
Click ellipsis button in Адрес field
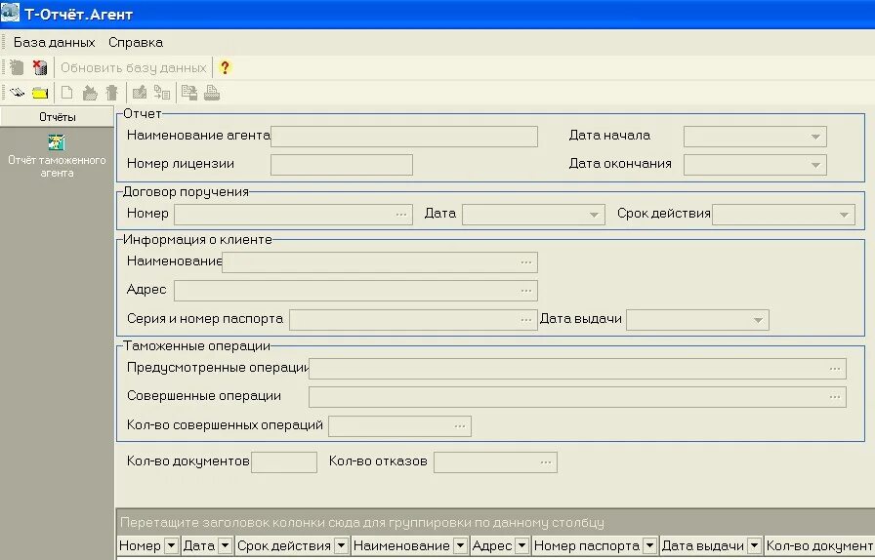(526, 291)
